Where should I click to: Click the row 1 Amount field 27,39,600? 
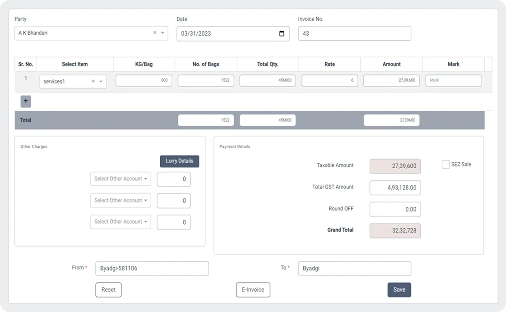(x=391, y=80)
